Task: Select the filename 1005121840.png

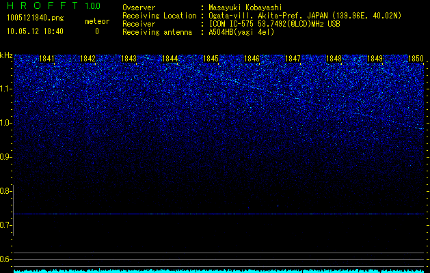Action: click(36, 18)
